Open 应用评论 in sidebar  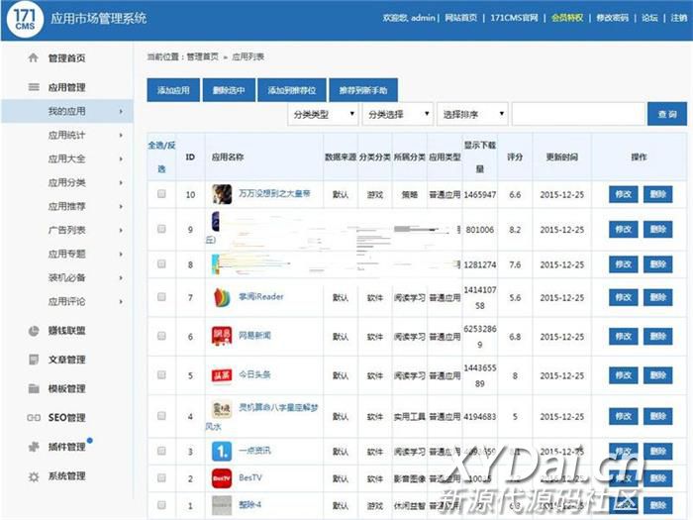pyautogui.click(x=66, y=301)
